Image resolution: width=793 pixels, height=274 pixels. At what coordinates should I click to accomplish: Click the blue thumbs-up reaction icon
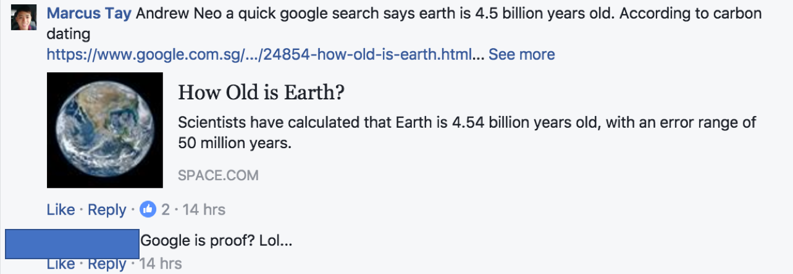[148, 210]
